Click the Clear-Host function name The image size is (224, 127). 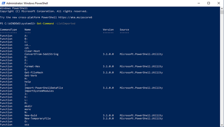point(32,51)
